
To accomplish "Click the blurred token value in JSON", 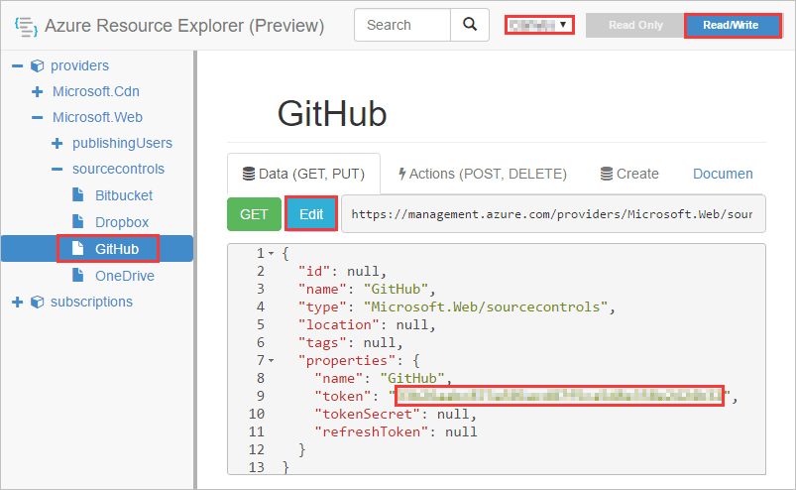I will click(559, 396).
